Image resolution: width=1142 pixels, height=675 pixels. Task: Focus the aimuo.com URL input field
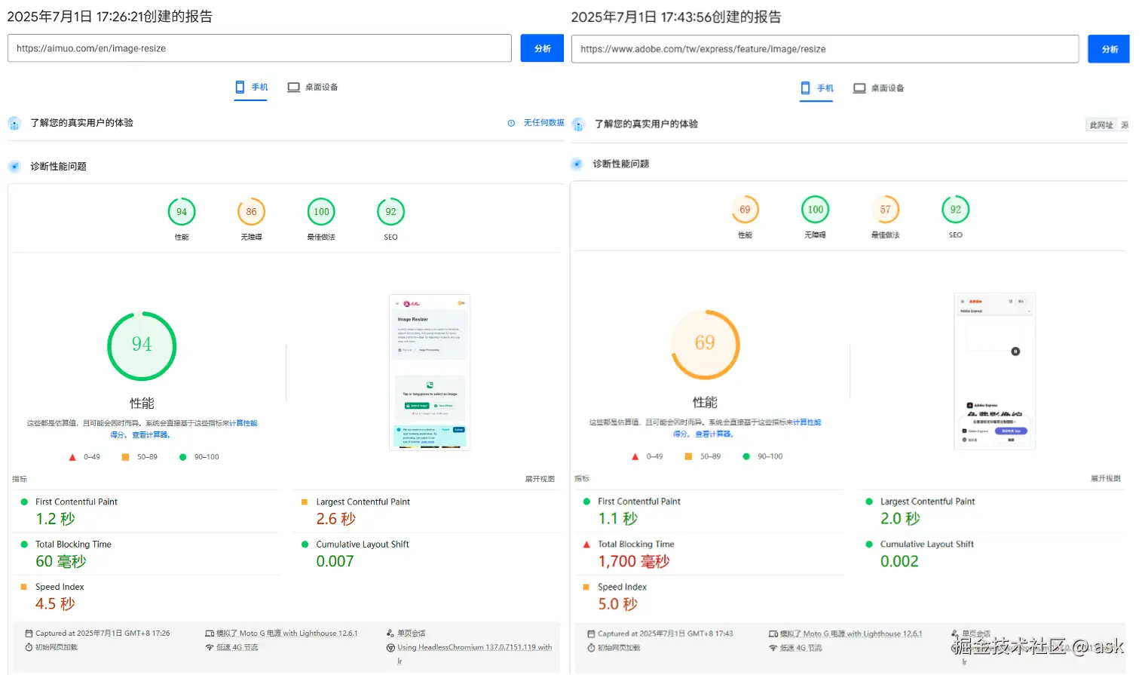tap(259, 48)
